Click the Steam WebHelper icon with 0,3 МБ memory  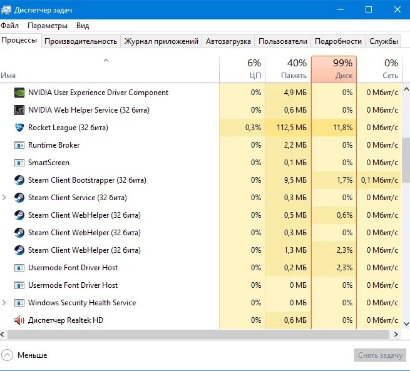click(19, 233)
